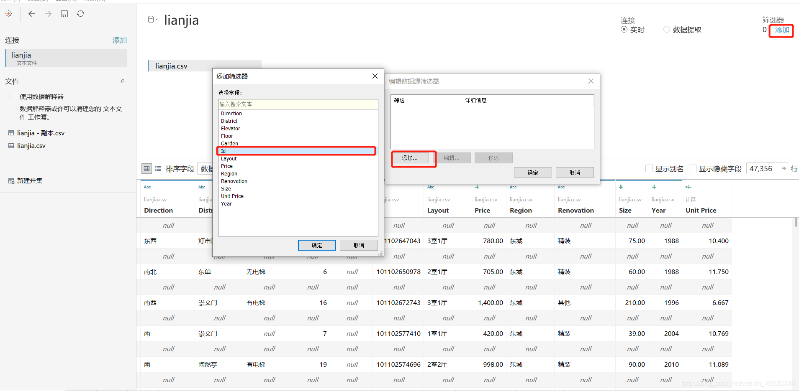
Task: Click the number type icon above Price
Action: tap(477, 187)
